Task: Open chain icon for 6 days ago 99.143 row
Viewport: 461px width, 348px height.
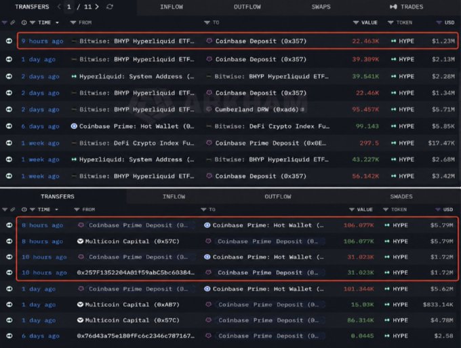Action: click(x=9, y=126)
